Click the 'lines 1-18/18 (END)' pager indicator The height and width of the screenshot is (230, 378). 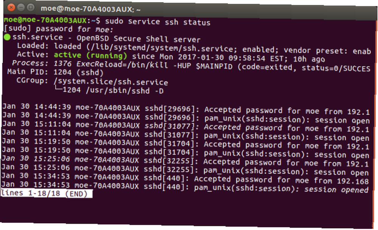(x=46, y=193)
